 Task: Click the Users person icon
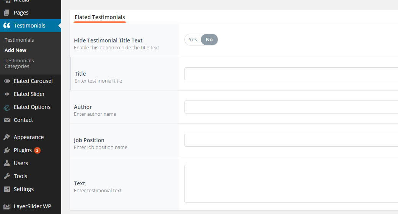[7, 163]
